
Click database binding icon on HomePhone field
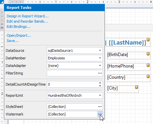coord(148,65)
